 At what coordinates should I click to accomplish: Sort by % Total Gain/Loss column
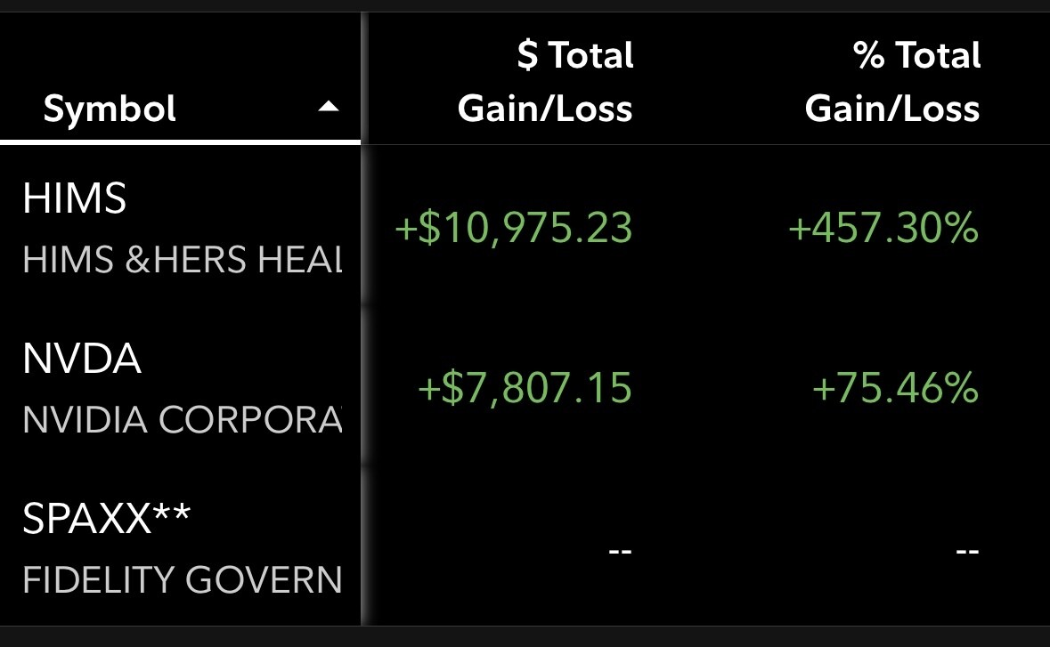892,82
